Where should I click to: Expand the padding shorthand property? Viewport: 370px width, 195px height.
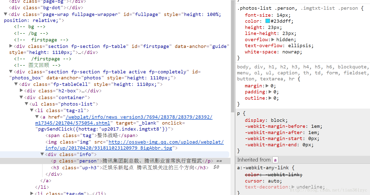(270, 92)
